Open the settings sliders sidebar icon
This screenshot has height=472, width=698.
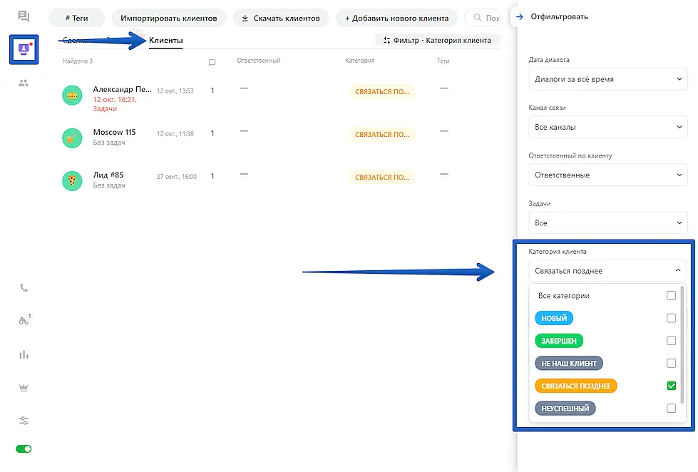(24, 421)
